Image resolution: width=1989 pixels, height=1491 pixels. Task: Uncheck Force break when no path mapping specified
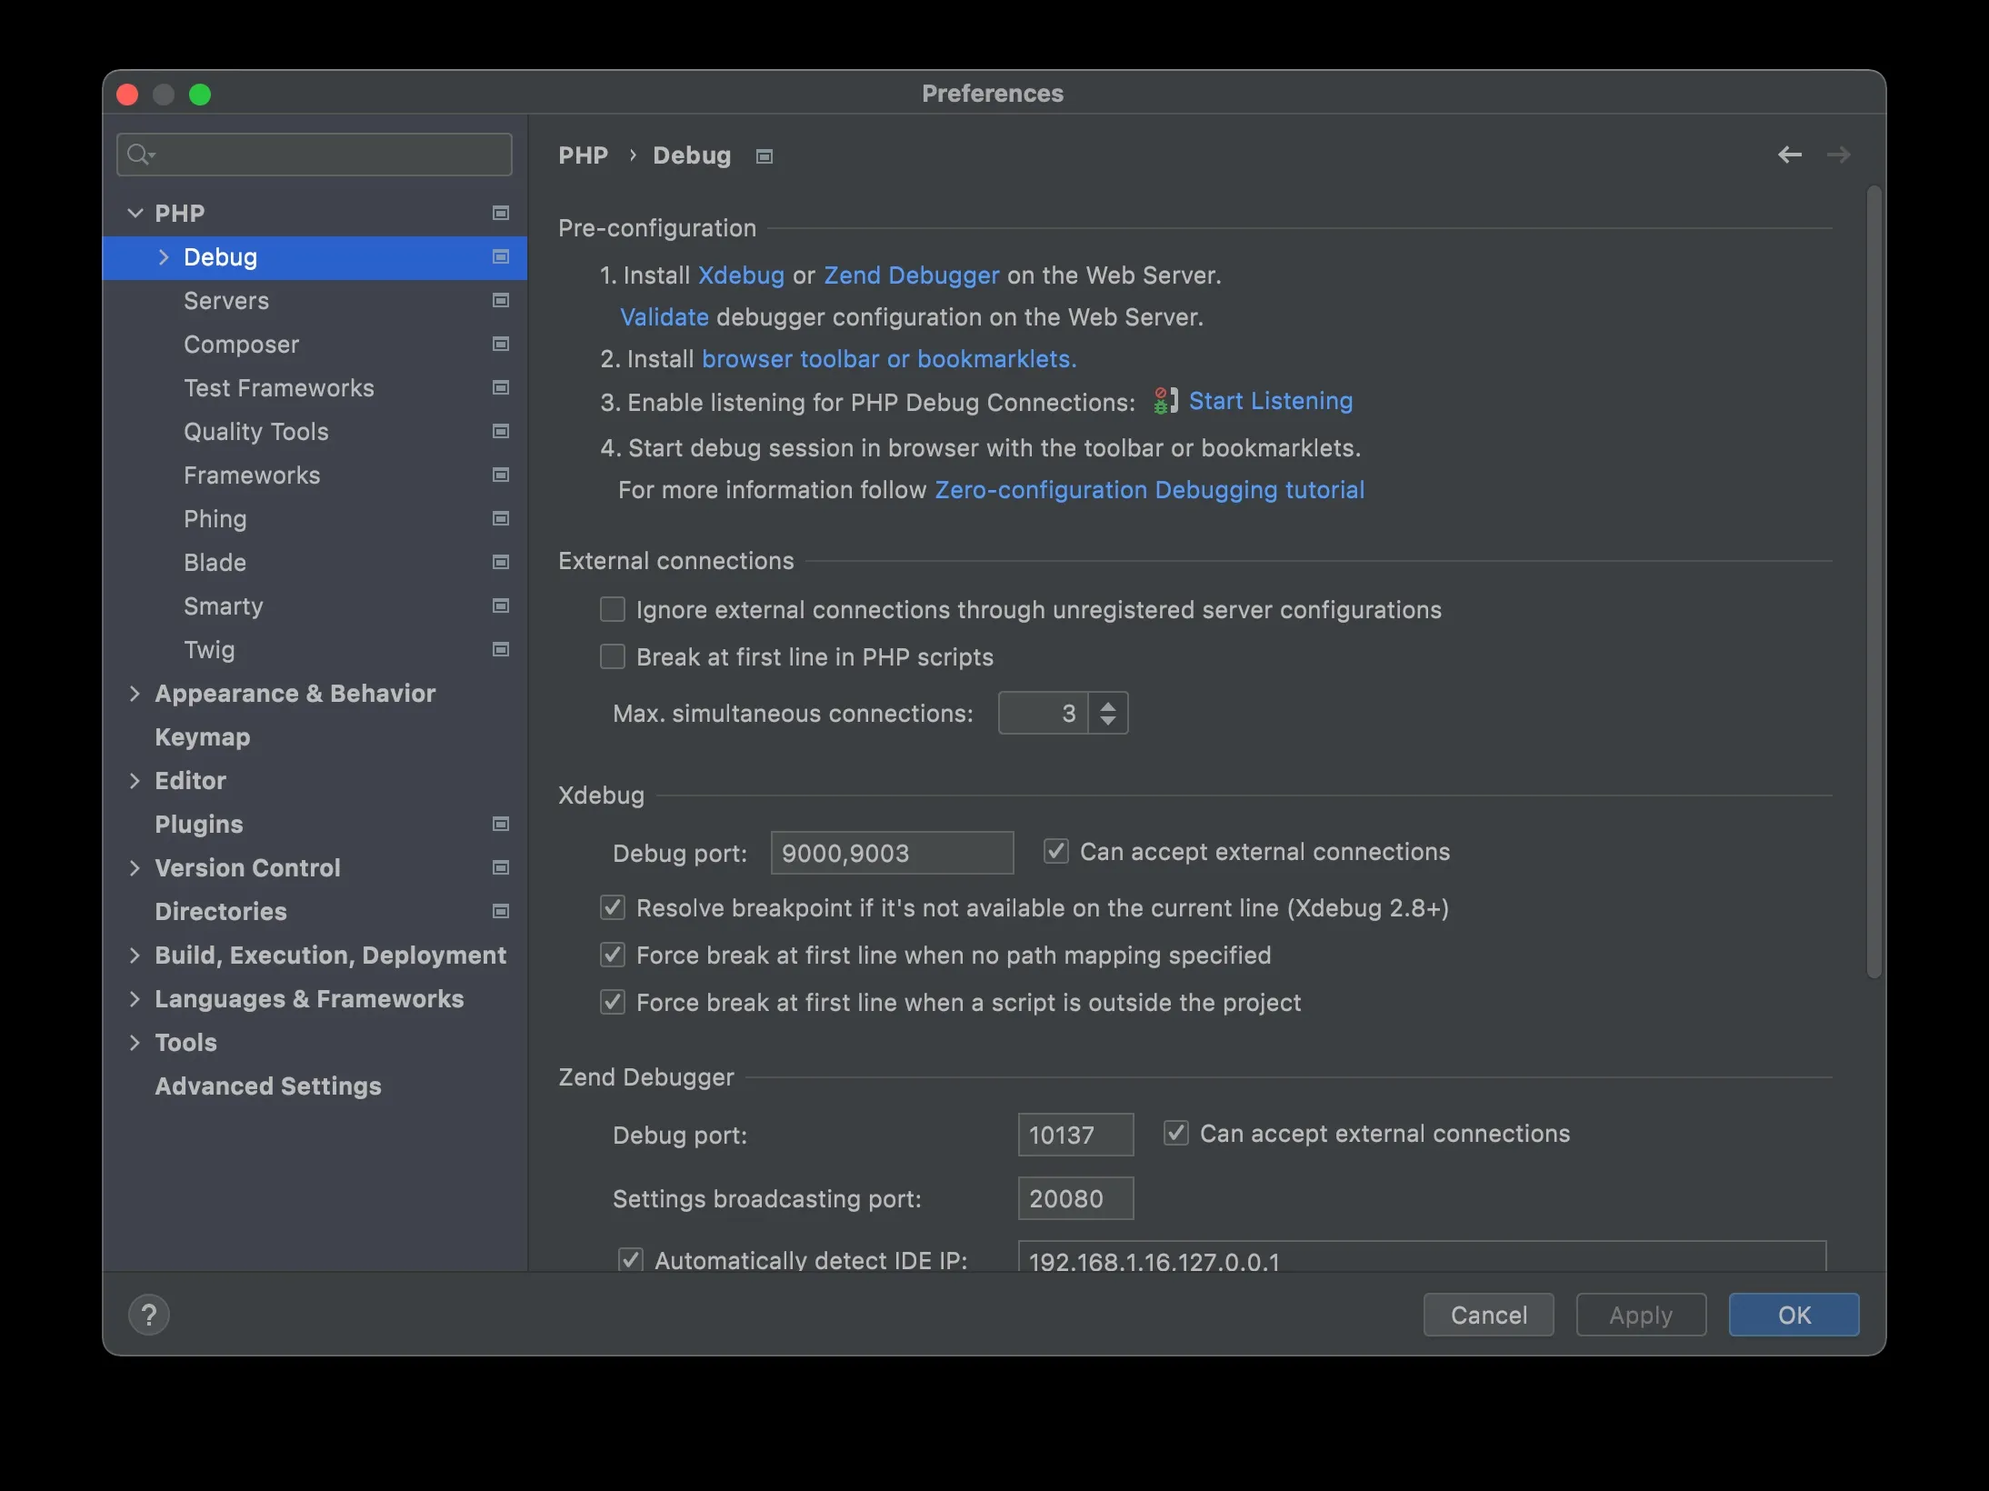tap(613, 955)
